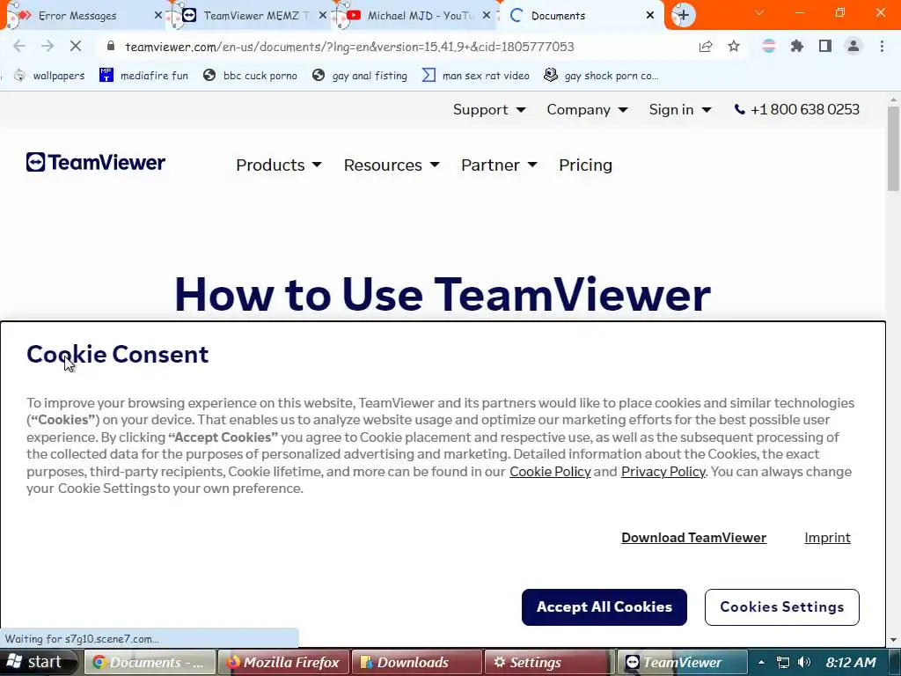This screenshot has width=901, height=676.
Task: Call the +1 800 638 0253 number link
Action: point(804,109)
